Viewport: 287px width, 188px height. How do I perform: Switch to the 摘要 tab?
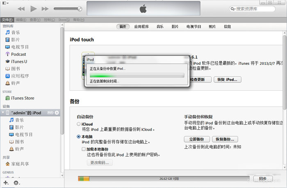tap(123, 27)
